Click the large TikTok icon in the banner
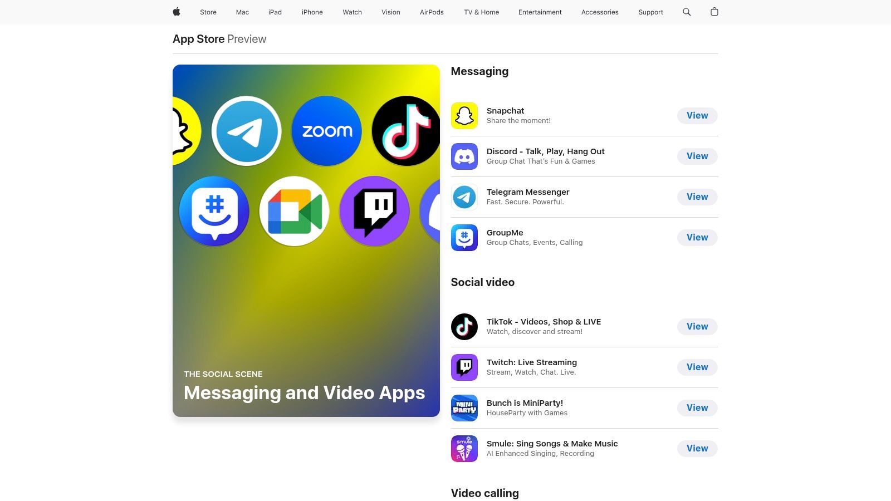This screenshot has height=501, width=891. click(x=405, y=131)
